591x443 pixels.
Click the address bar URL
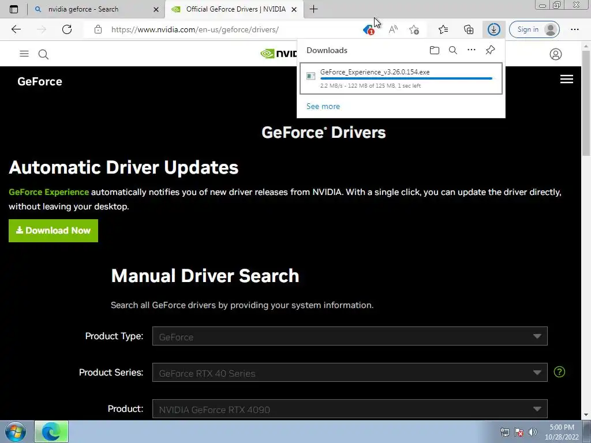[195, 29]
